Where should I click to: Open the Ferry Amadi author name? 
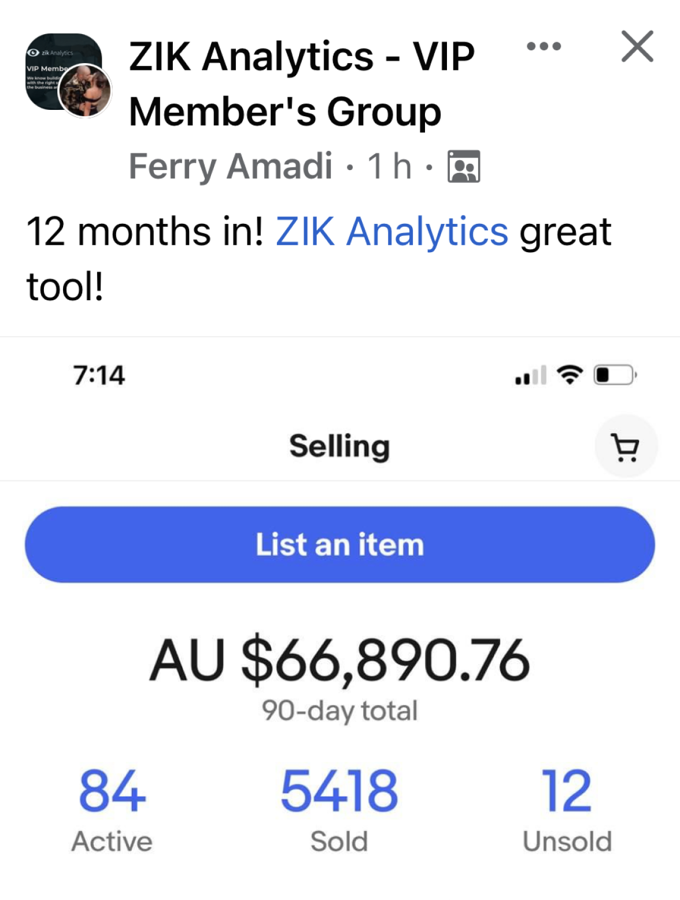[x=230, y=167]
